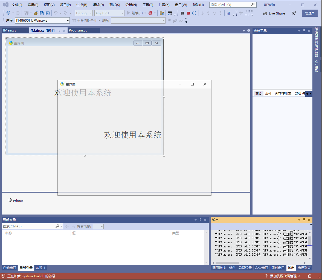This screenshot has height=280, width=322.
Task: Open tab settings with the gear icon
Action: 249,30
